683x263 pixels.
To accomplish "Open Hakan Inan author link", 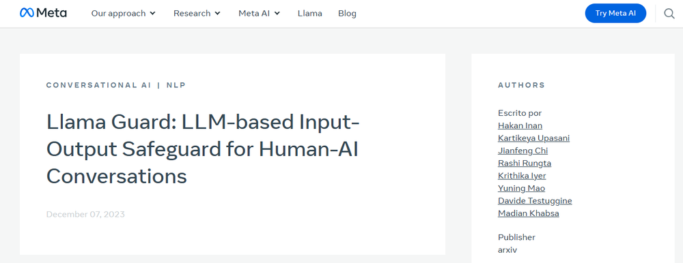I will 520,125.
